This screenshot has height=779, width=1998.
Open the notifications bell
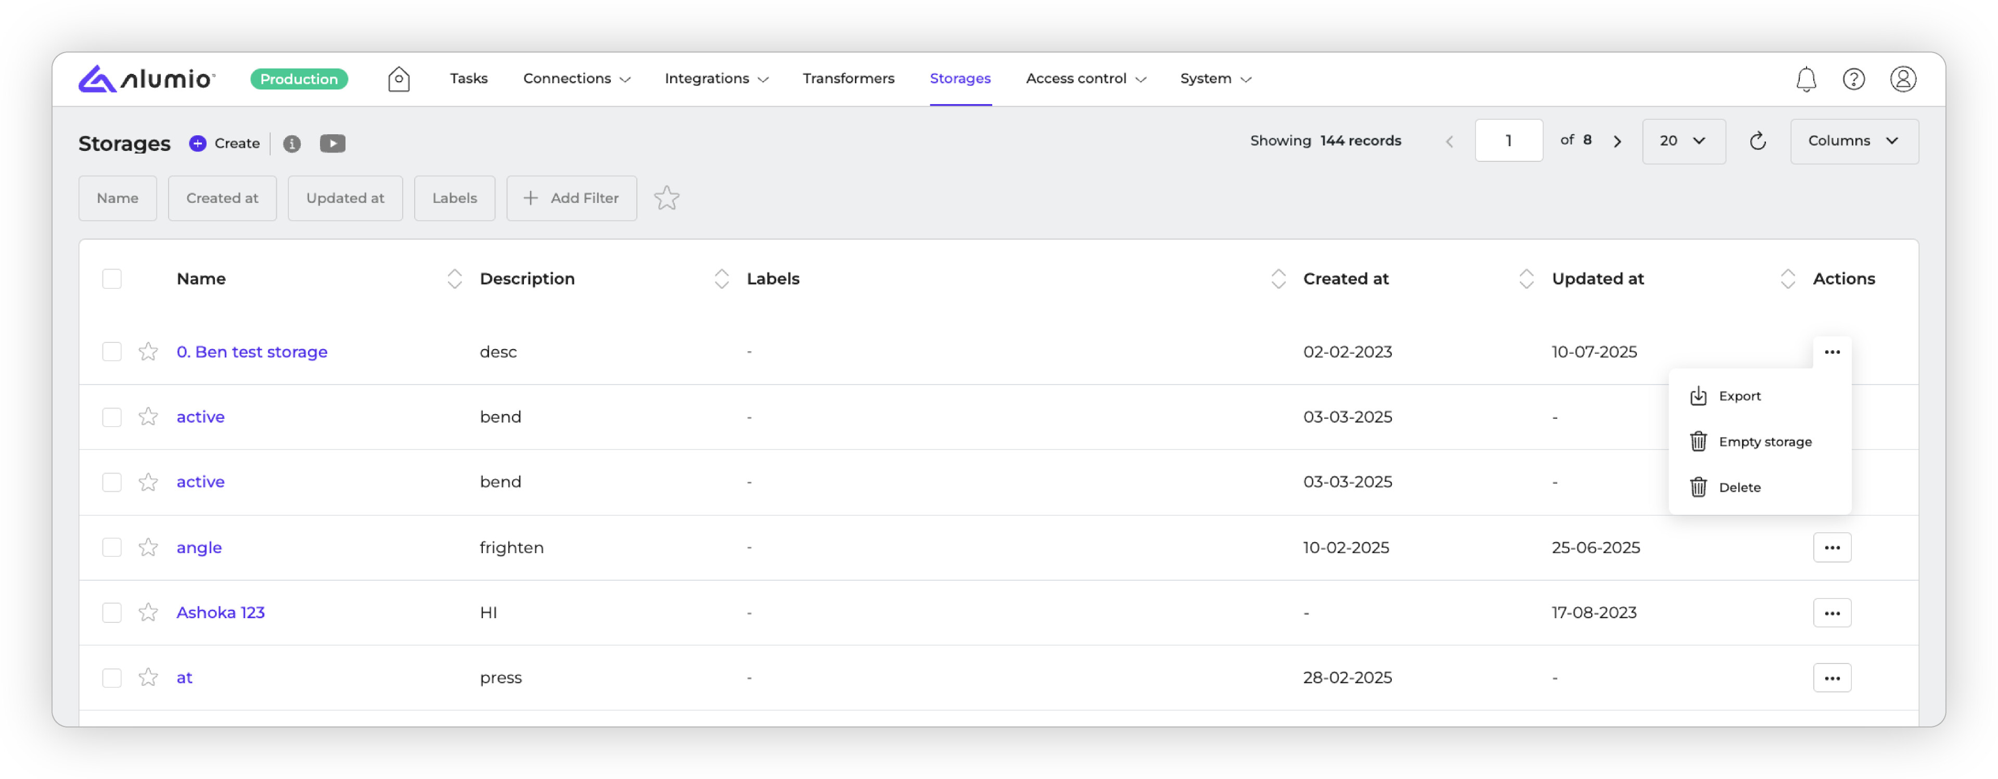pos(1805,79)
